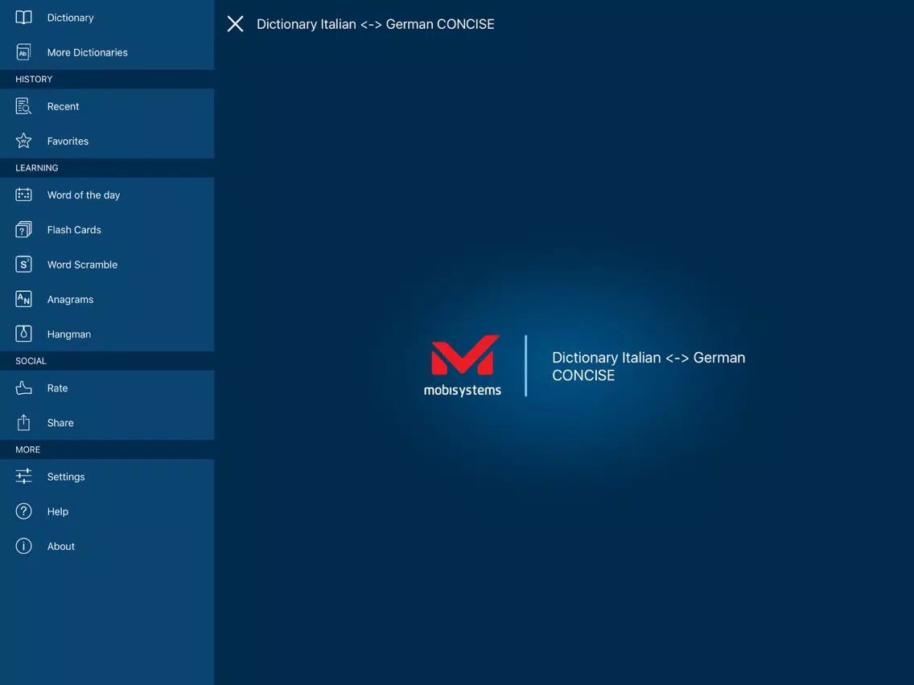Image resolution: width=914 pixels, height=685 pixels.
Task: Close the side menu with X
Action: [235, 24]
